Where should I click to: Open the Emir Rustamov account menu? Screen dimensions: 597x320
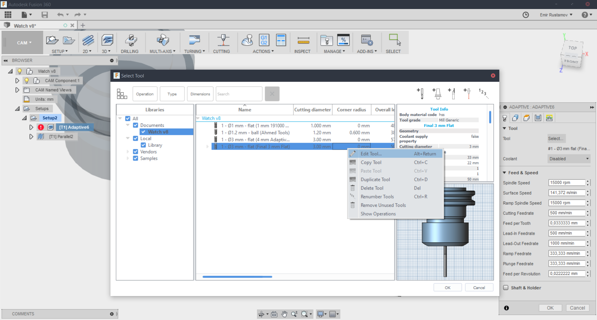556,15
